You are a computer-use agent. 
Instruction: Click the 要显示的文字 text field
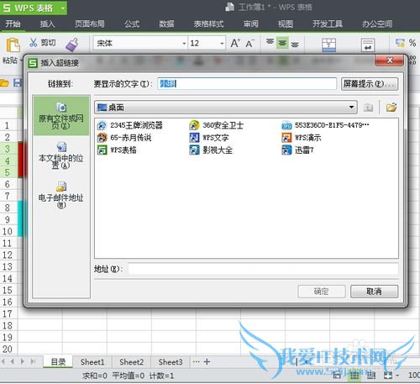click(x=247, y=84)
